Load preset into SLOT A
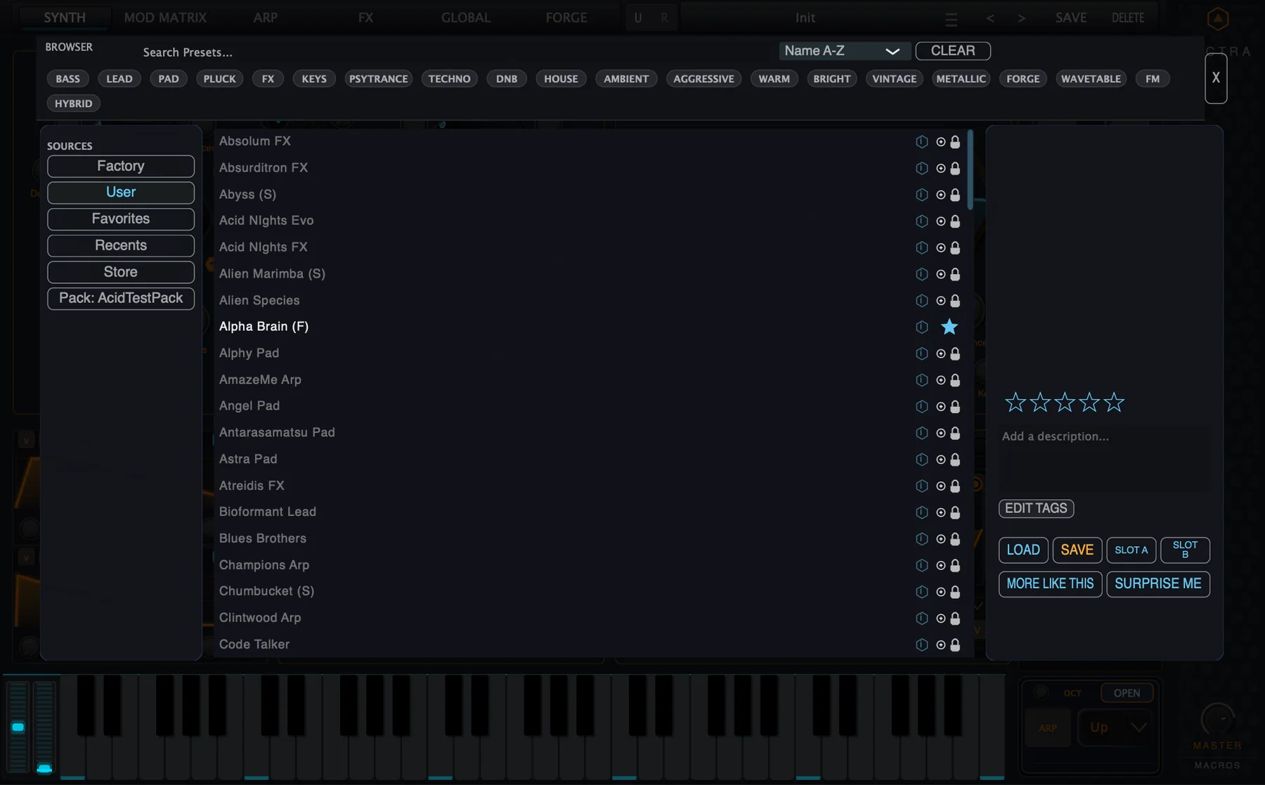Image resolution: width=1265 pixels, height=785 pixels. (x=1131, y=550)
